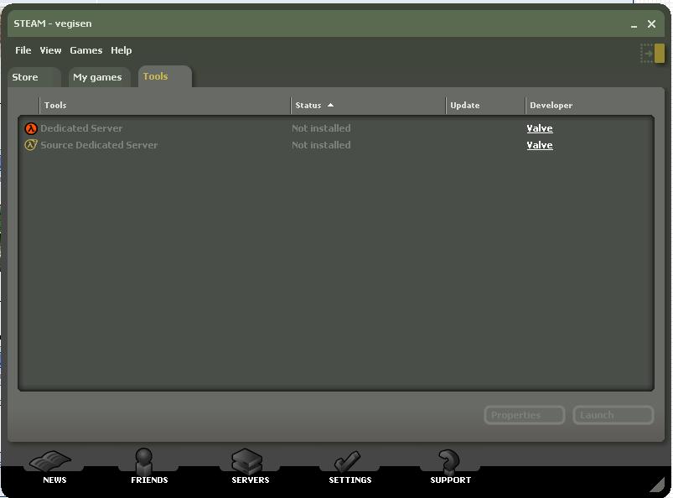Click Not installed status for Source Dedicated Server
Image resolution: width=673 pixels, height=498 pixels.
pos(321,145)
